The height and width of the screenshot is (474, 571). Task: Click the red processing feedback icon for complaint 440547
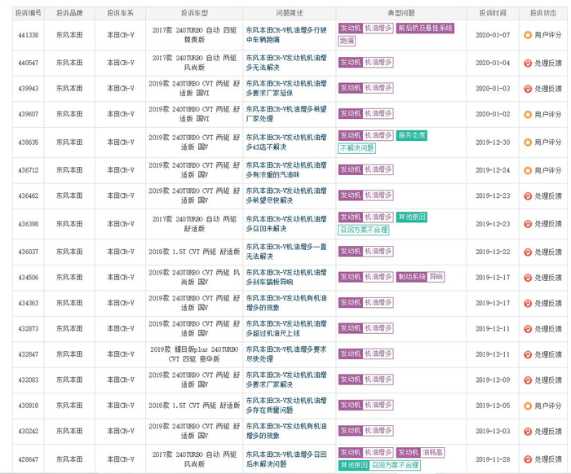[x=527, y=63]
